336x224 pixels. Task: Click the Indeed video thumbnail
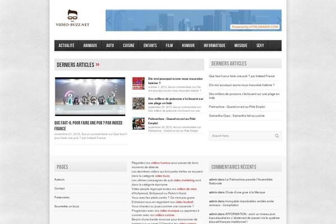pyautogui.click(x=90, y=96)
